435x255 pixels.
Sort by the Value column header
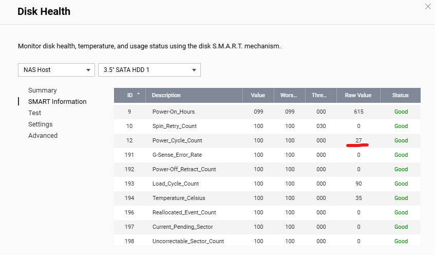click(x=258, y=95)
